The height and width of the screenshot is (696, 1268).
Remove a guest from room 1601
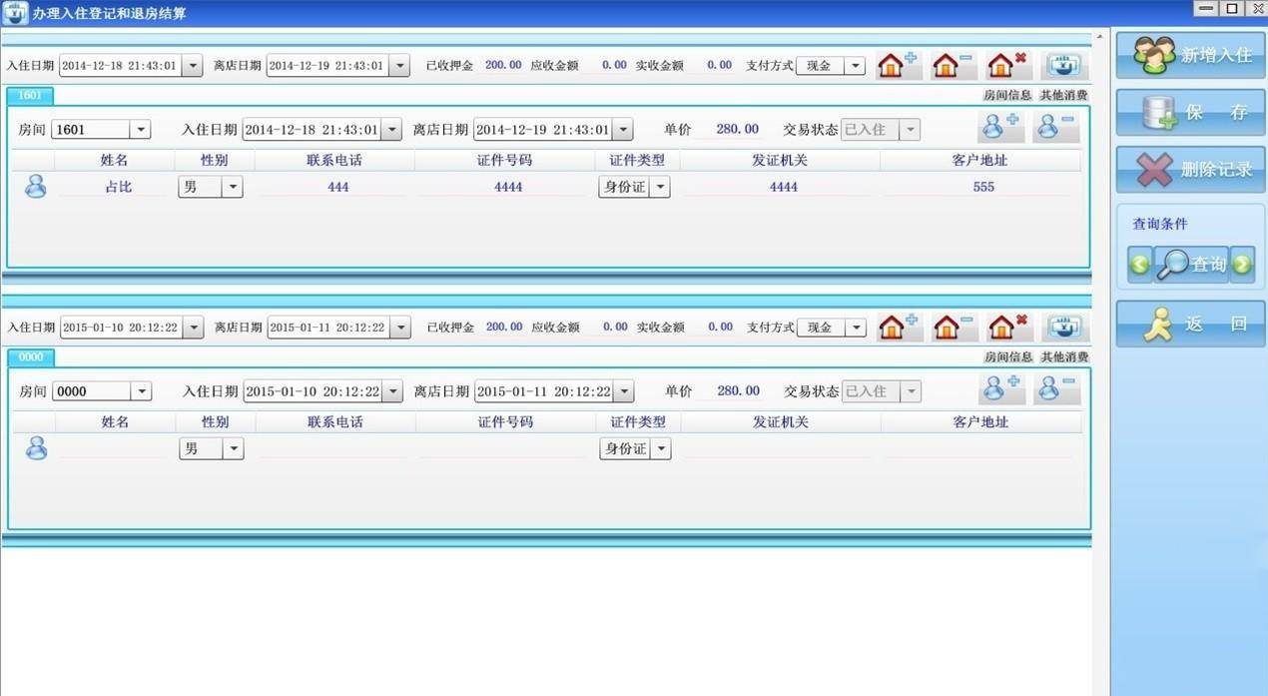click(1055, 127)
